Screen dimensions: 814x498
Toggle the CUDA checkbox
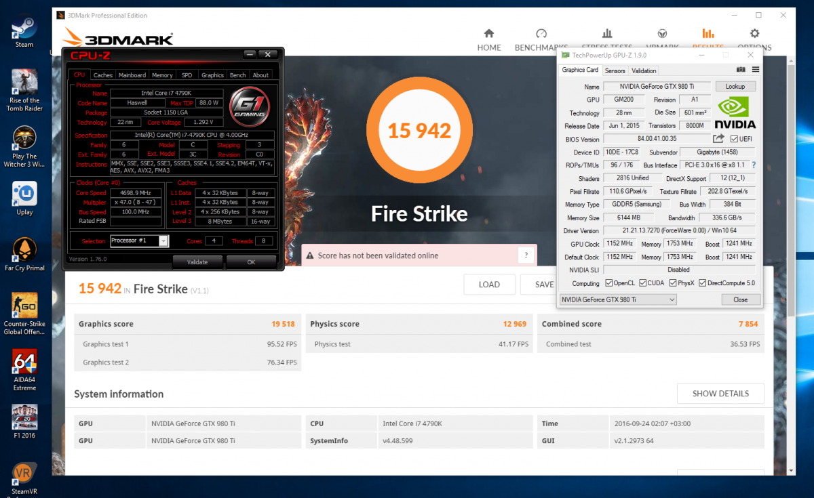tap(642, 283)
